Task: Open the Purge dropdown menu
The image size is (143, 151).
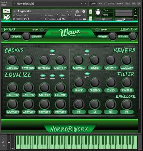Action: click(85, 15)
